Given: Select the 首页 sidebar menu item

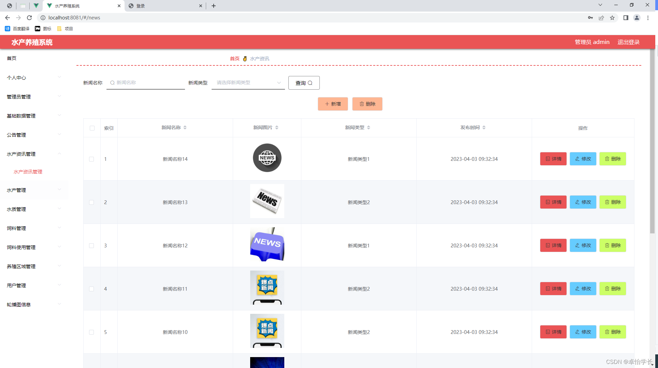Looking at the screenshot, I should [12, 58].
